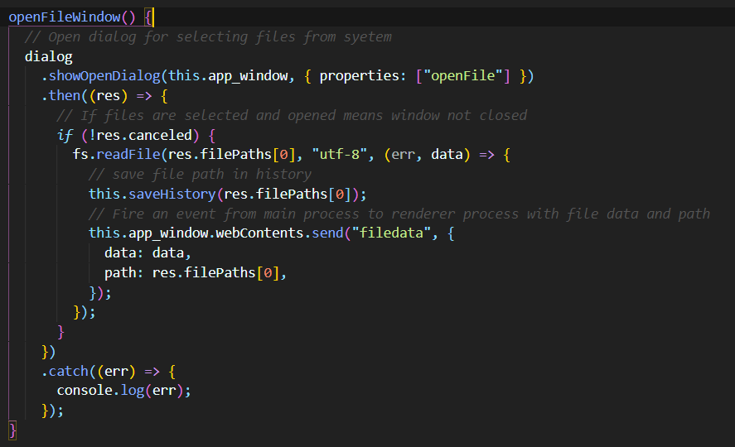Click the 'send' method call
Image resolution: width=735 pixels, height=447 pixels.
pyautogui.click(x=327, y=233)
